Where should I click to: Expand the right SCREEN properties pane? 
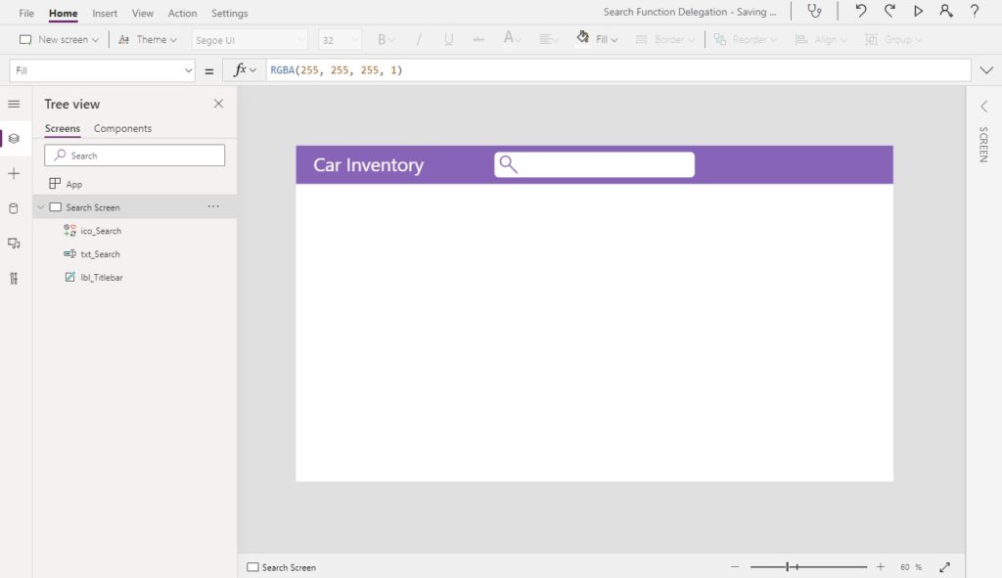pyautogui.click(x=984, y=106)
